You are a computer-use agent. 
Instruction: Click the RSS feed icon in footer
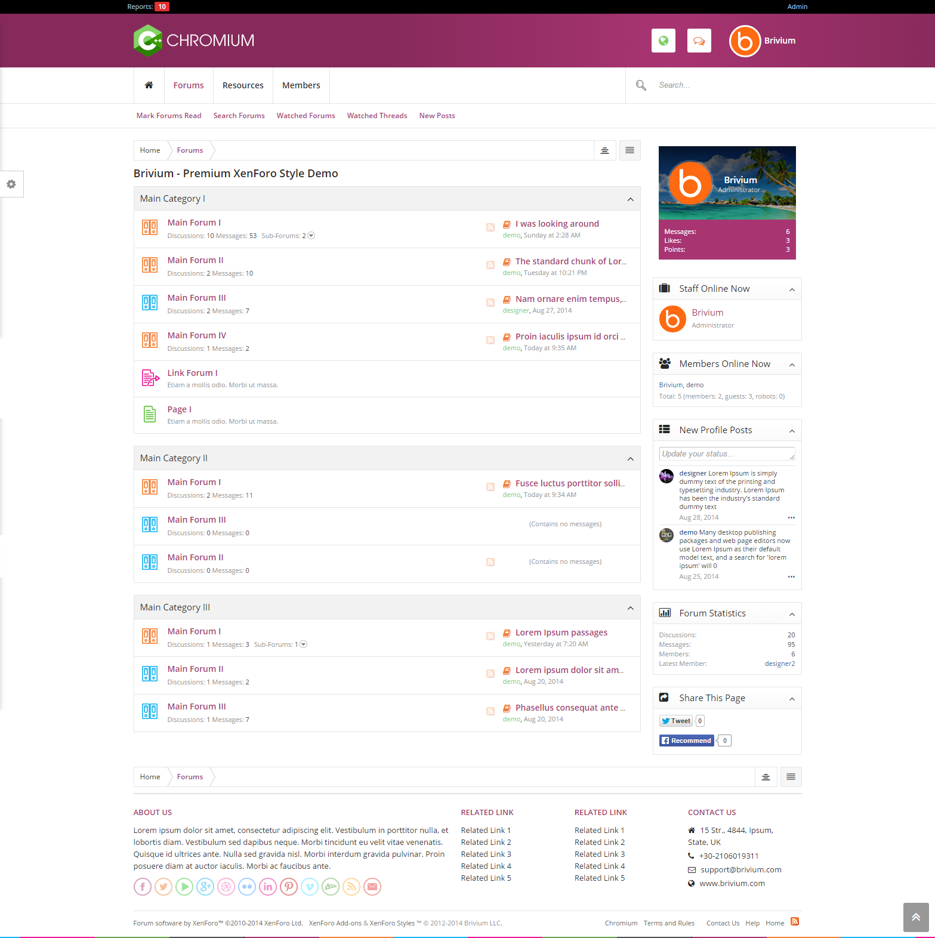click(x=794, y=922)
